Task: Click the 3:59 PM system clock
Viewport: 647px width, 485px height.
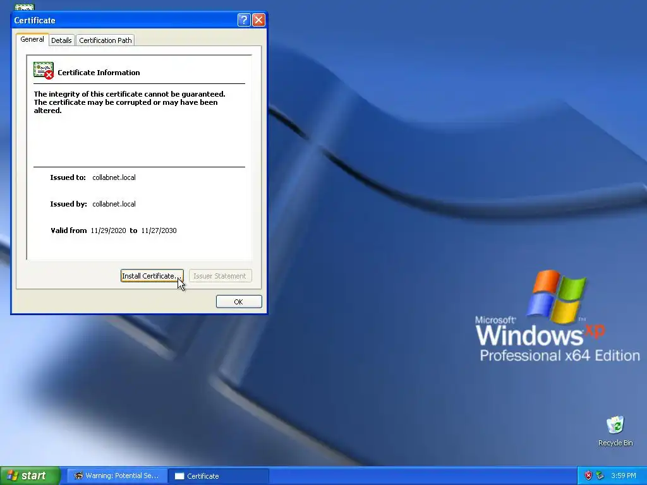Action: click(x=624, y=476)
